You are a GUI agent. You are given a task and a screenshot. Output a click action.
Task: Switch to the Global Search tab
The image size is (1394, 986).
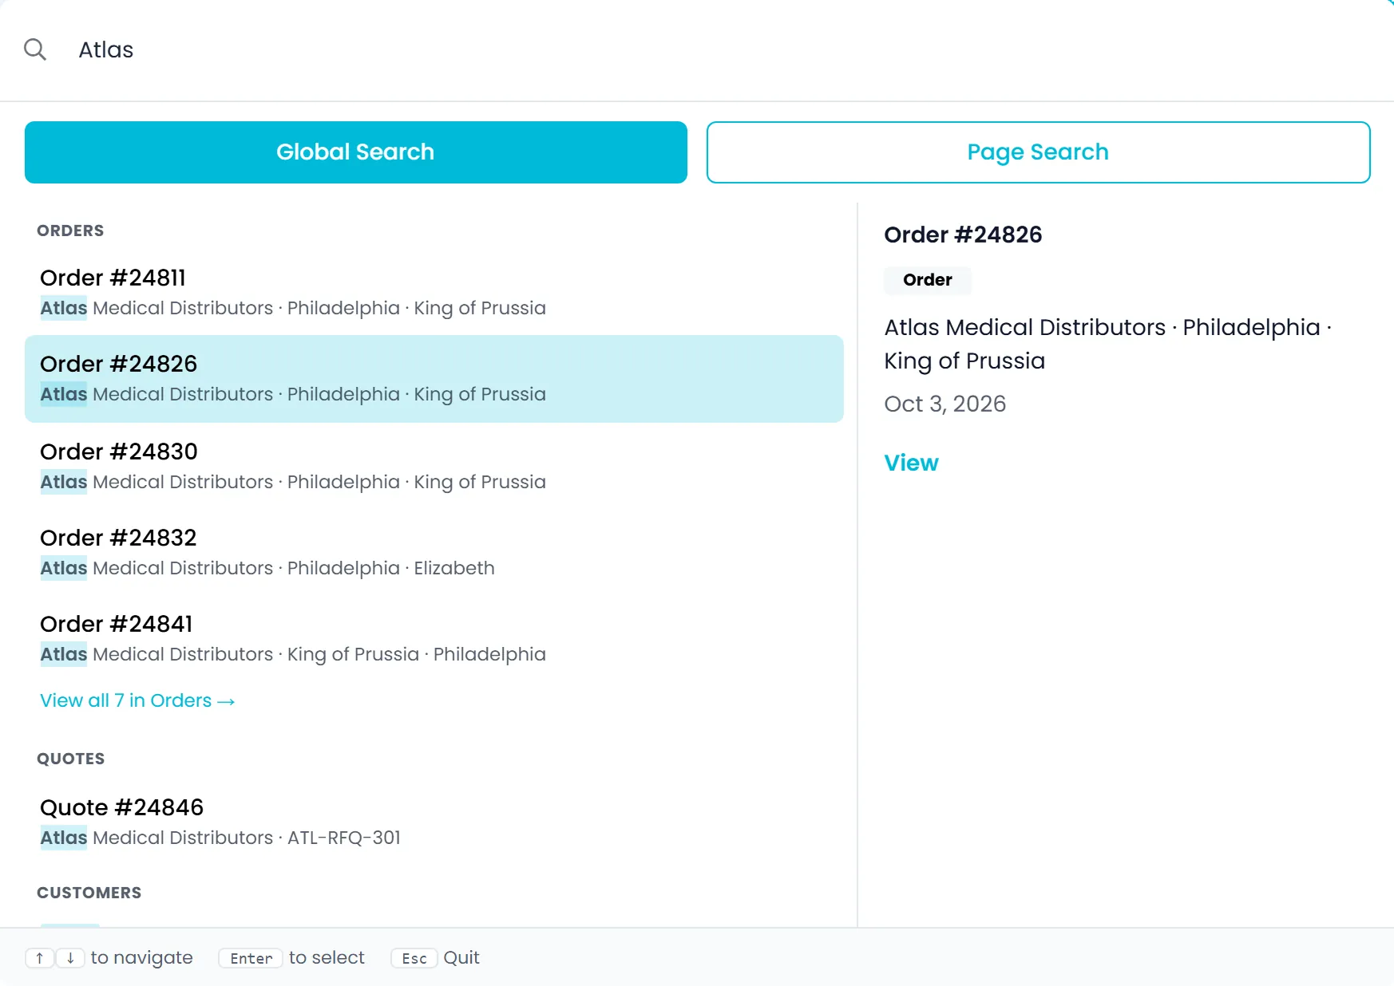tap(356, 152)
